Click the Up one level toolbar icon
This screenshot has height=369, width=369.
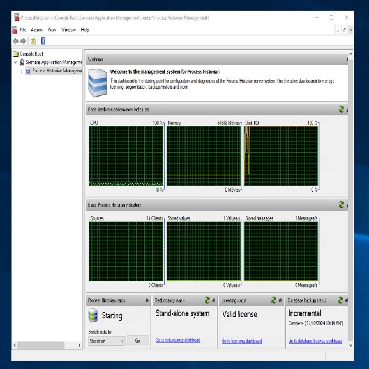(34, 41)
